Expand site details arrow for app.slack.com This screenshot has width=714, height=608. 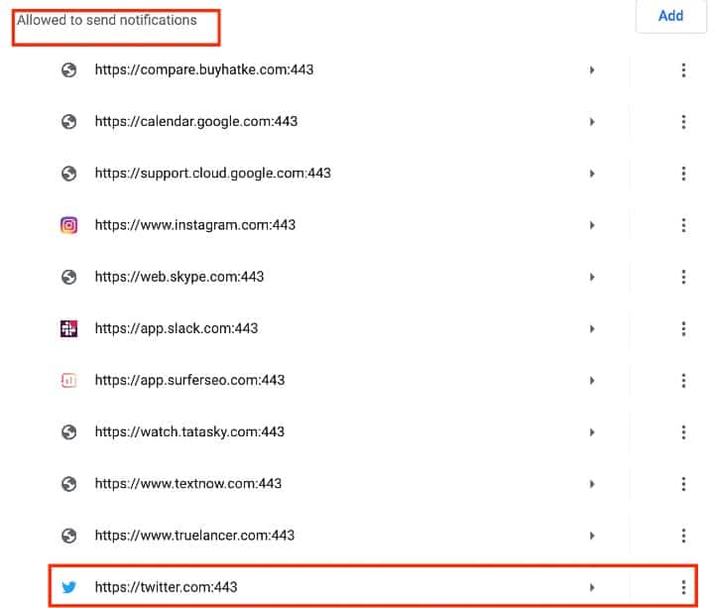(x=592, y=329)
